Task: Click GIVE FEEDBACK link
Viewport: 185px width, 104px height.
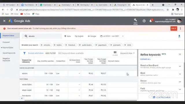Action: coord(162,97)
